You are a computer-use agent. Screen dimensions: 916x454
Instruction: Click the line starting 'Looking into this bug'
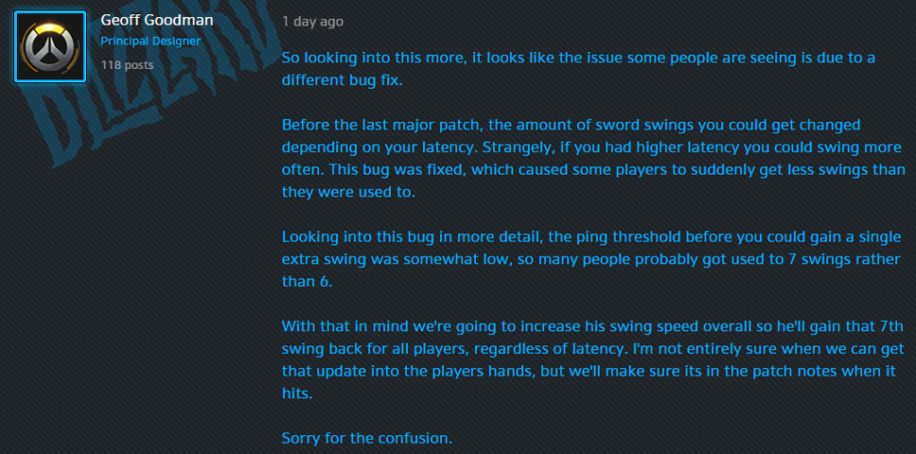(x=591, y=236)
